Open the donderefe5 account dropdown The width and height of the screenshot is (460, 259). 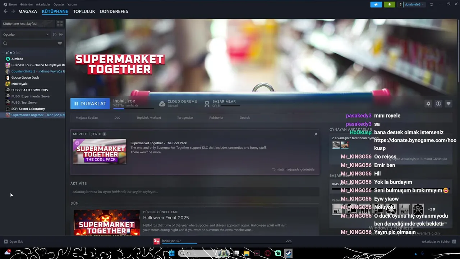[x=414, y=4]
